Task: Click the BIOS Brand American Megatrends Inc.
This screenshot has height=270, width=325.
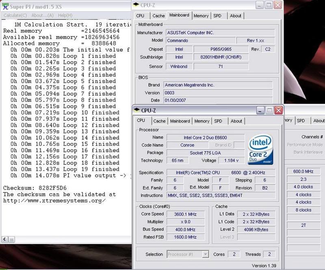Action: 218,85
